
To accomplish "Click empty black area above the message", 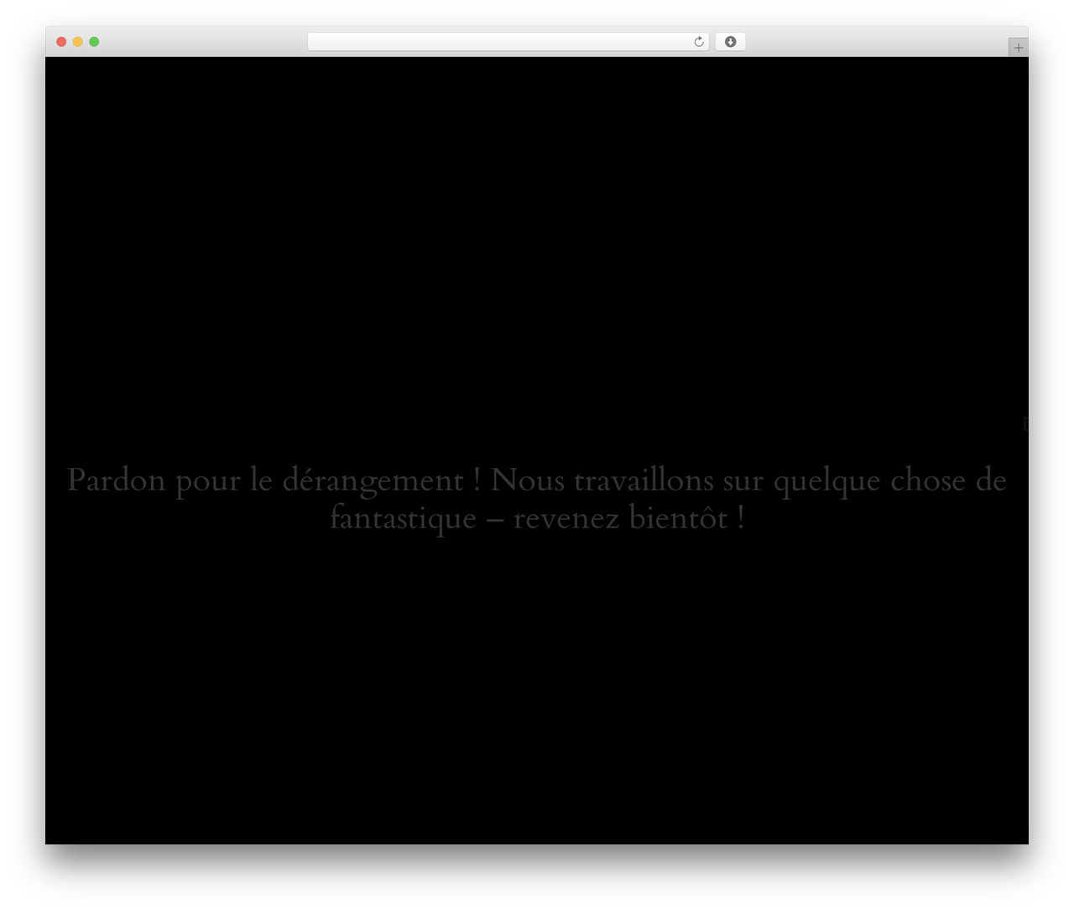I will [537, 252].
